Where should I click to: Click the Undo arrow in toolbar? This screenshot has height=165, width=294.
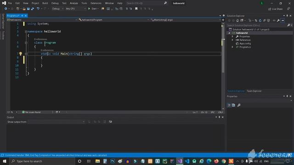click(x=38, y=9)
